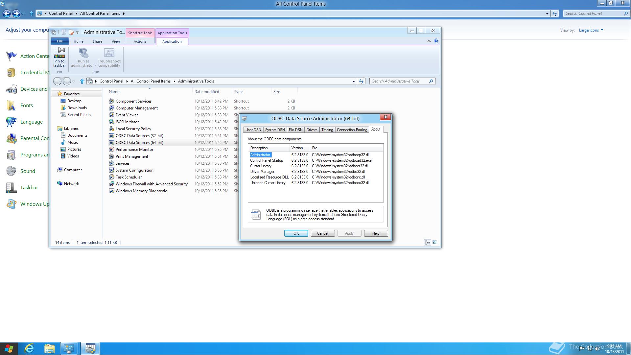This screenshot has width=631, height=355.
Task: Select Computer in navigation pane
Action: pyautogui.click(x=73, y=170)
